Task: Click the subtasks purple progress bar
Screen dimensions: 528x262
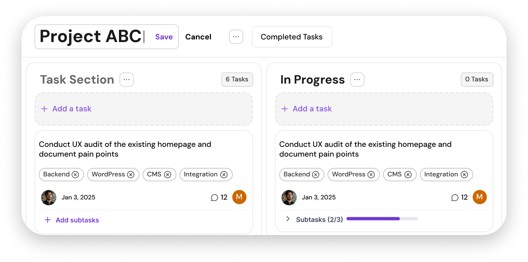Action: tap(382, 219)
